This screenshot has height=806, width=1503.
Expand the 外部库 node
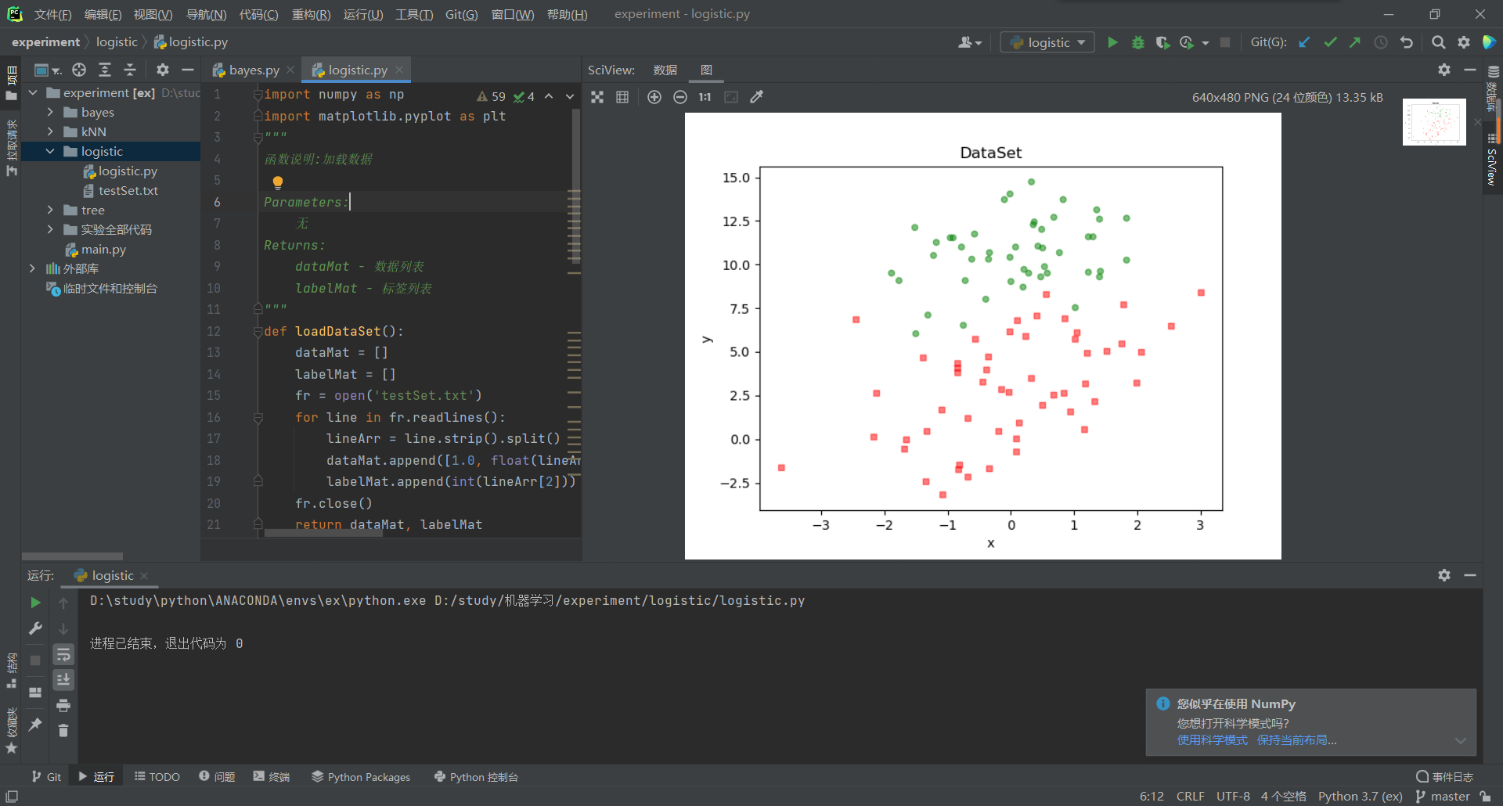[32, 269]
